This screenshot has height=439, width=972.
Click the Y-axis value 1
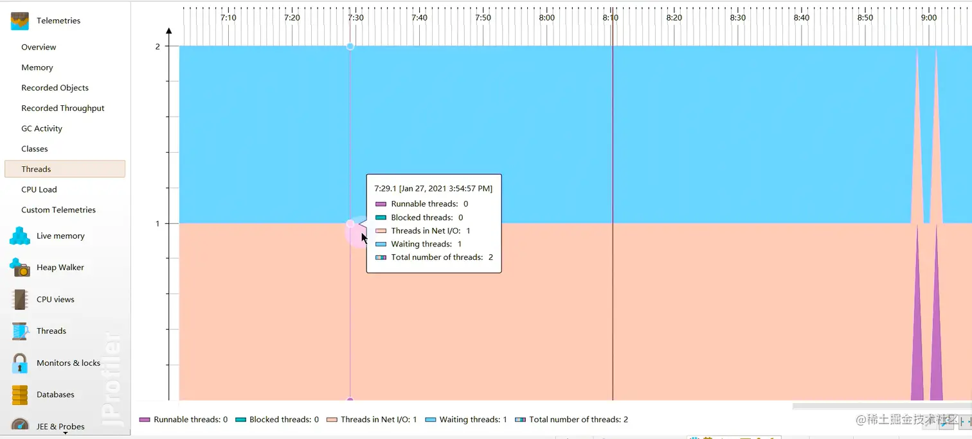pos(157,224)
